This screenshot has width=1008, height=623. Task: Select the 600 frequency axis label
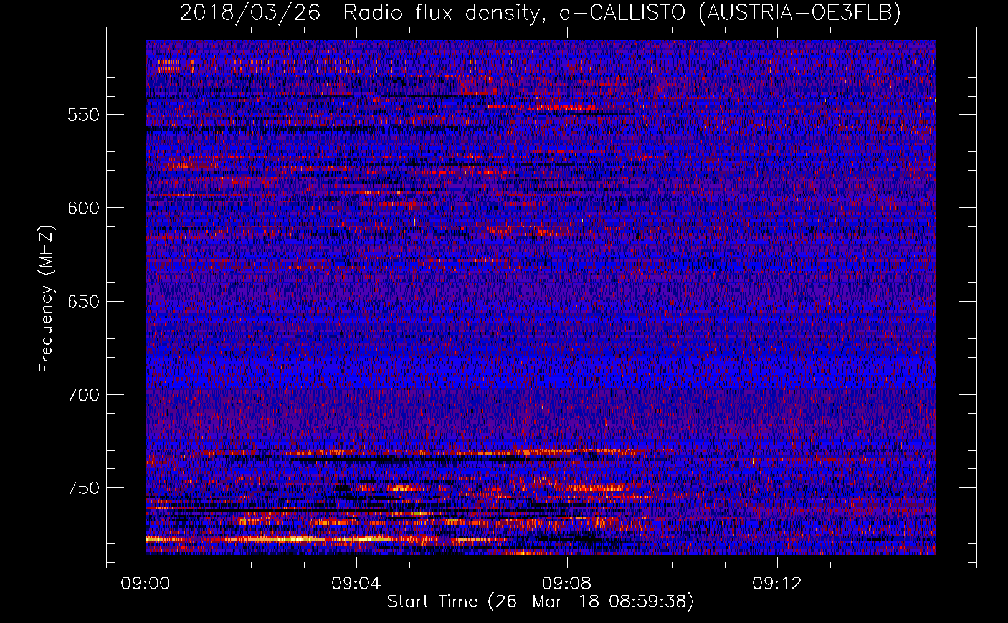point(83,208)
